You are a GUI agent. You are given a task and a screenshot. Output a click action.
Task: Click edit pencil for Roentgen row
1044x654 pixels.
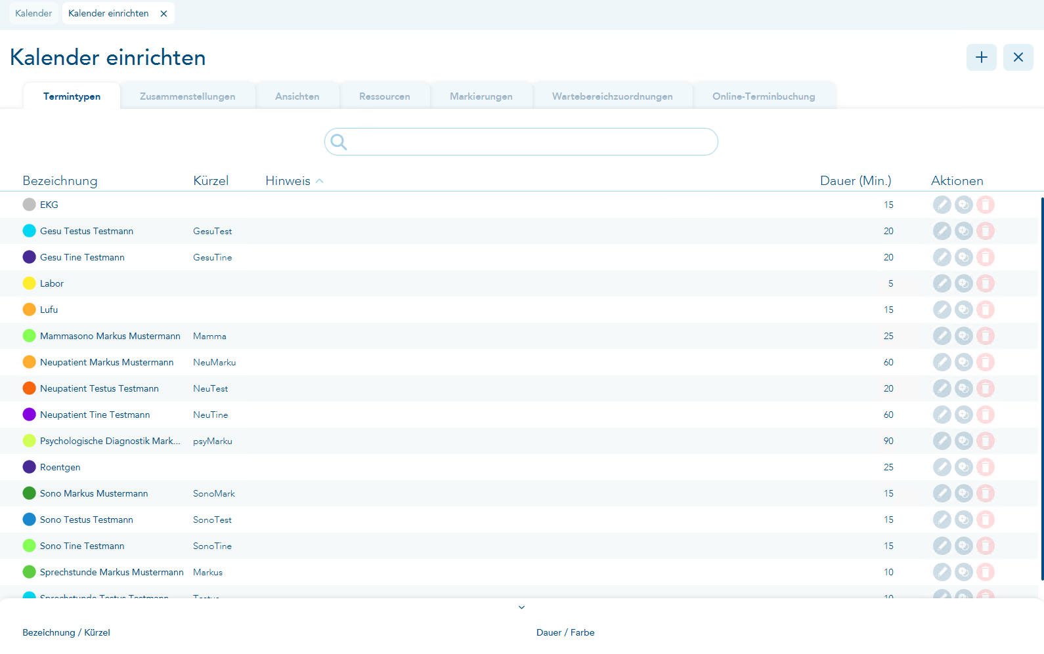pyautogui.click(x=942, y=467)
